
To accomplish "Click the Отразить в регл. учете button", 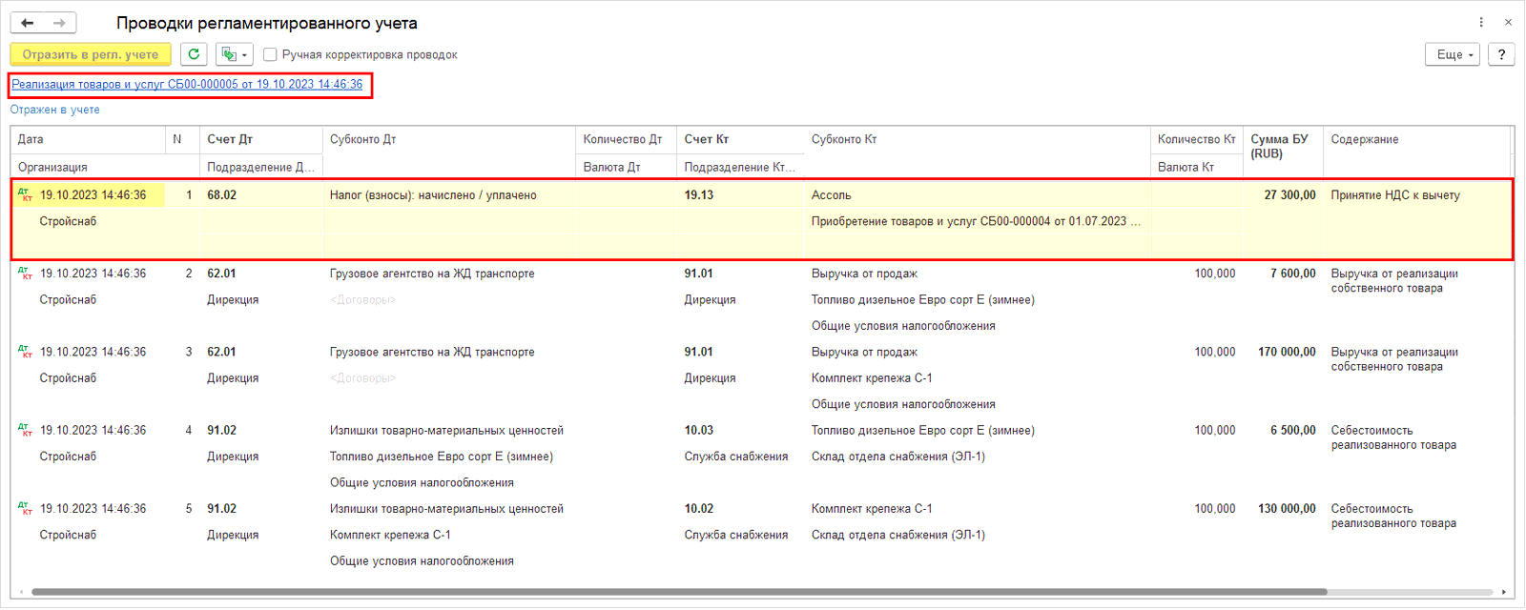I will click(x=91, y=54).
